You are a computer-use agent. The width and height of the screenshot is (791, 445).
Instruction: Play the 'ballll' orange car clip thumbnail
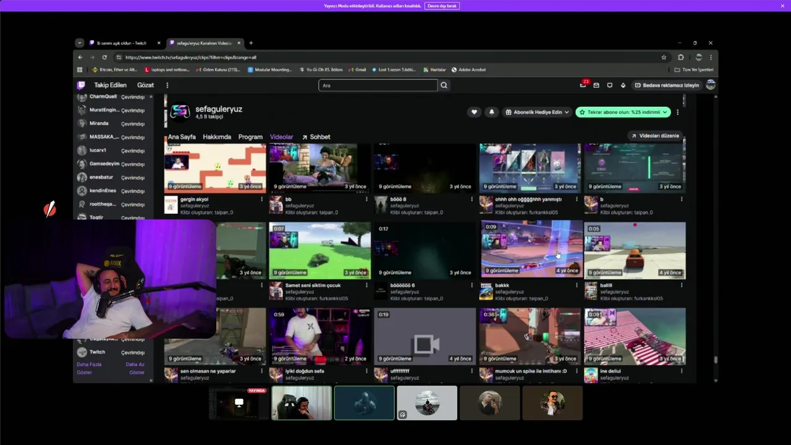point(635,250)
